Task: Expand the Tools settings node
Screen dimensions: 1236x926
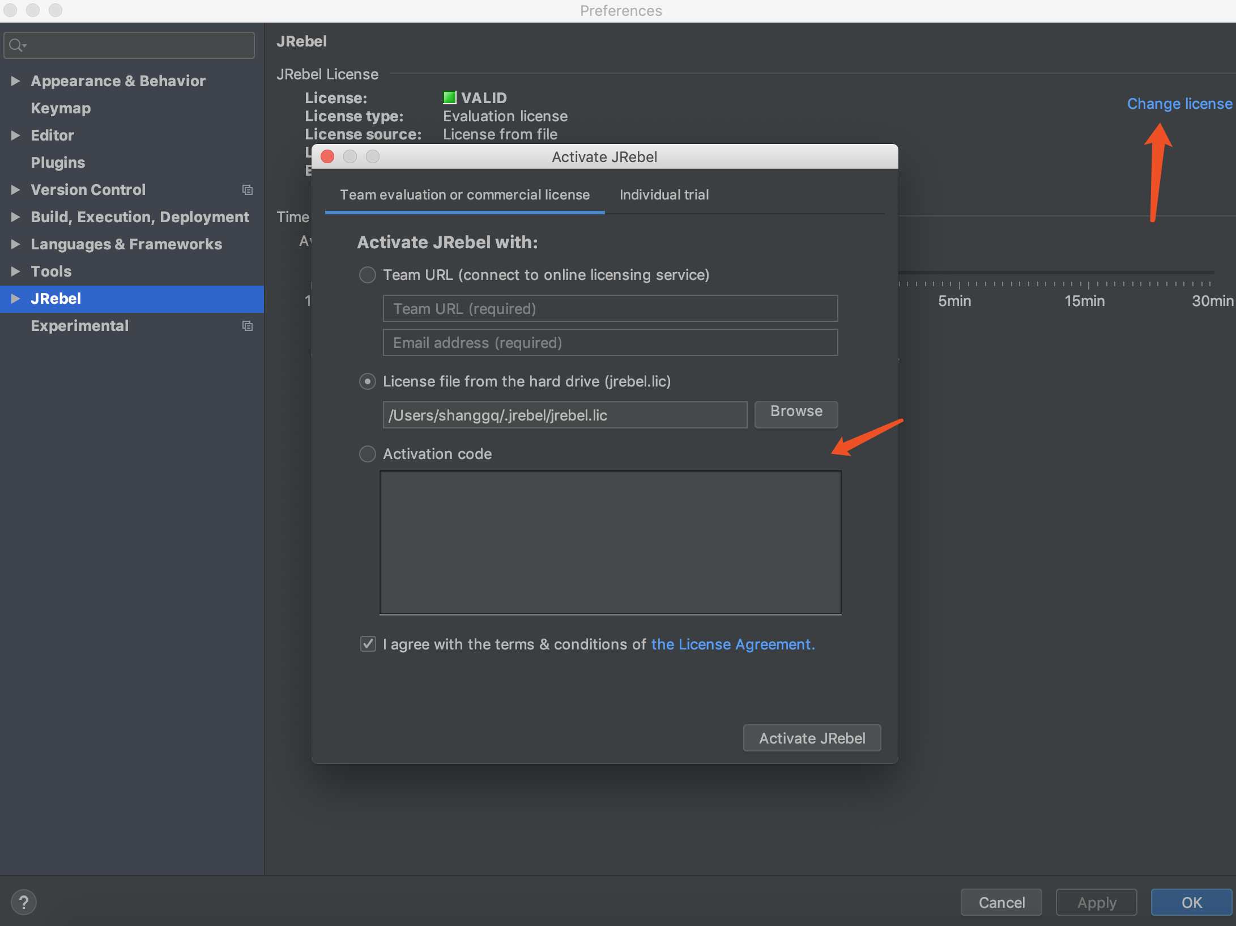Action: click(x=15, y=271)
